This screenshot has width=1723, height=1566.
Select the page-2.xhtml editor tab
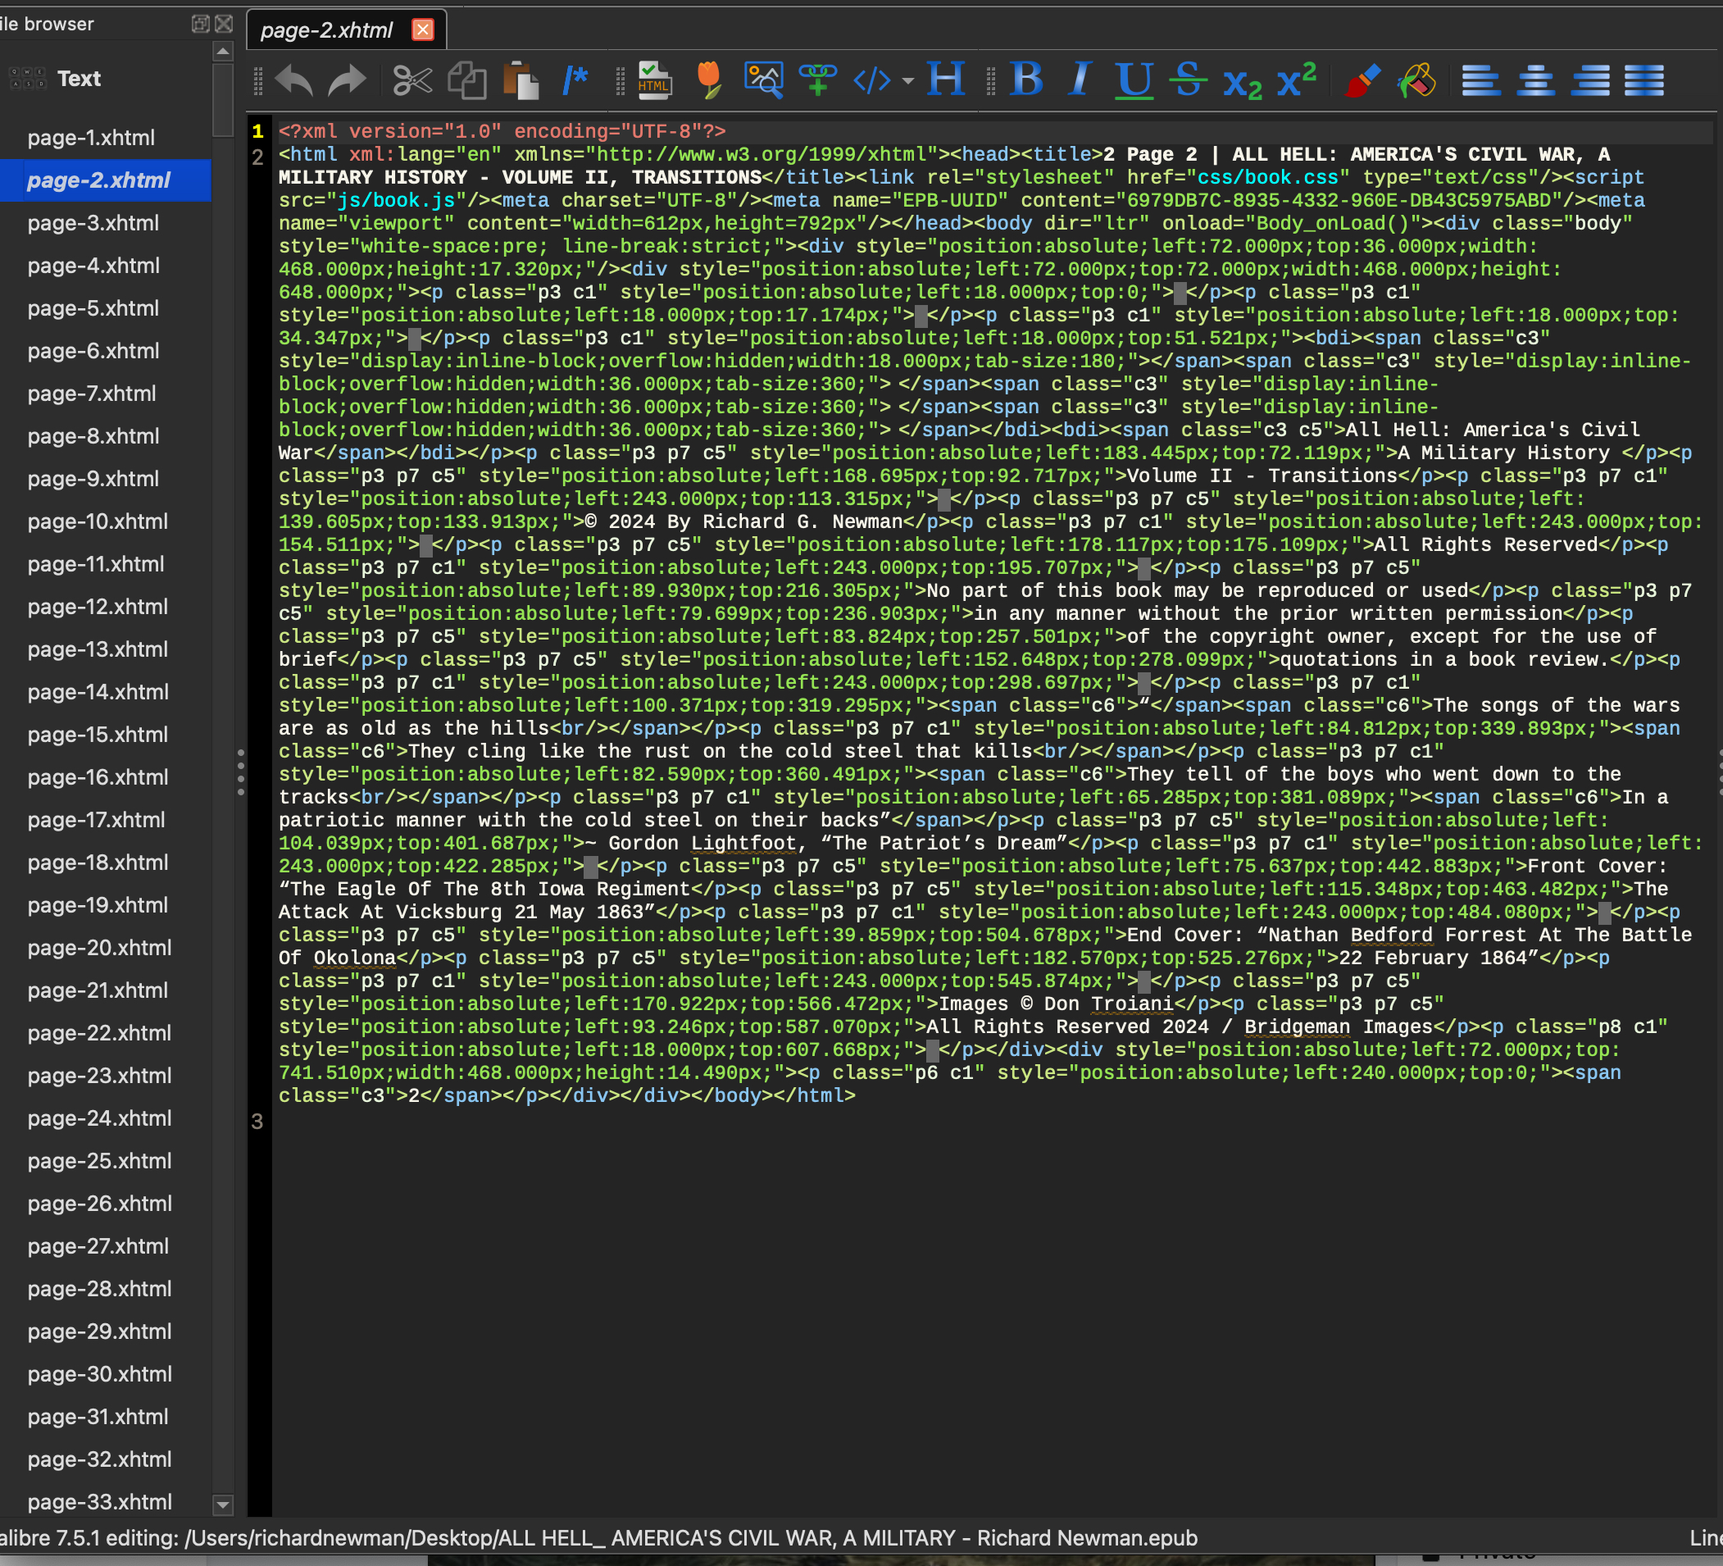pos(326,31)
